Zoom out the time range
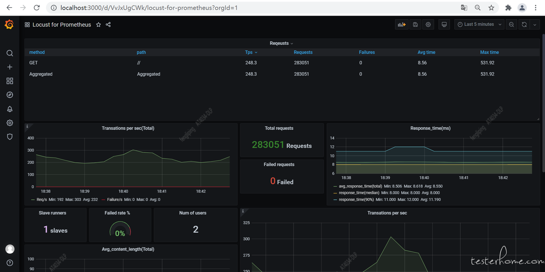 [x=512, y=24]
